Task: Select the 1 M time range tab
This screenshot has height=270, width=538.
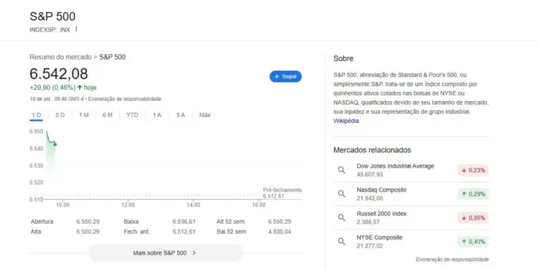Action: pos(84,115)
